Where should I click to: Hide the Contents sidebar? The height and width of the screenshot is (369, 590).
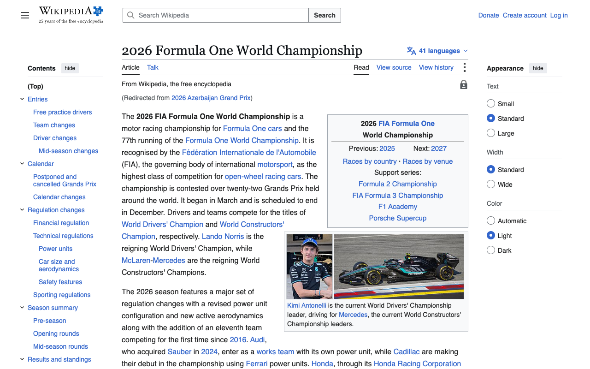click(70, 68)
